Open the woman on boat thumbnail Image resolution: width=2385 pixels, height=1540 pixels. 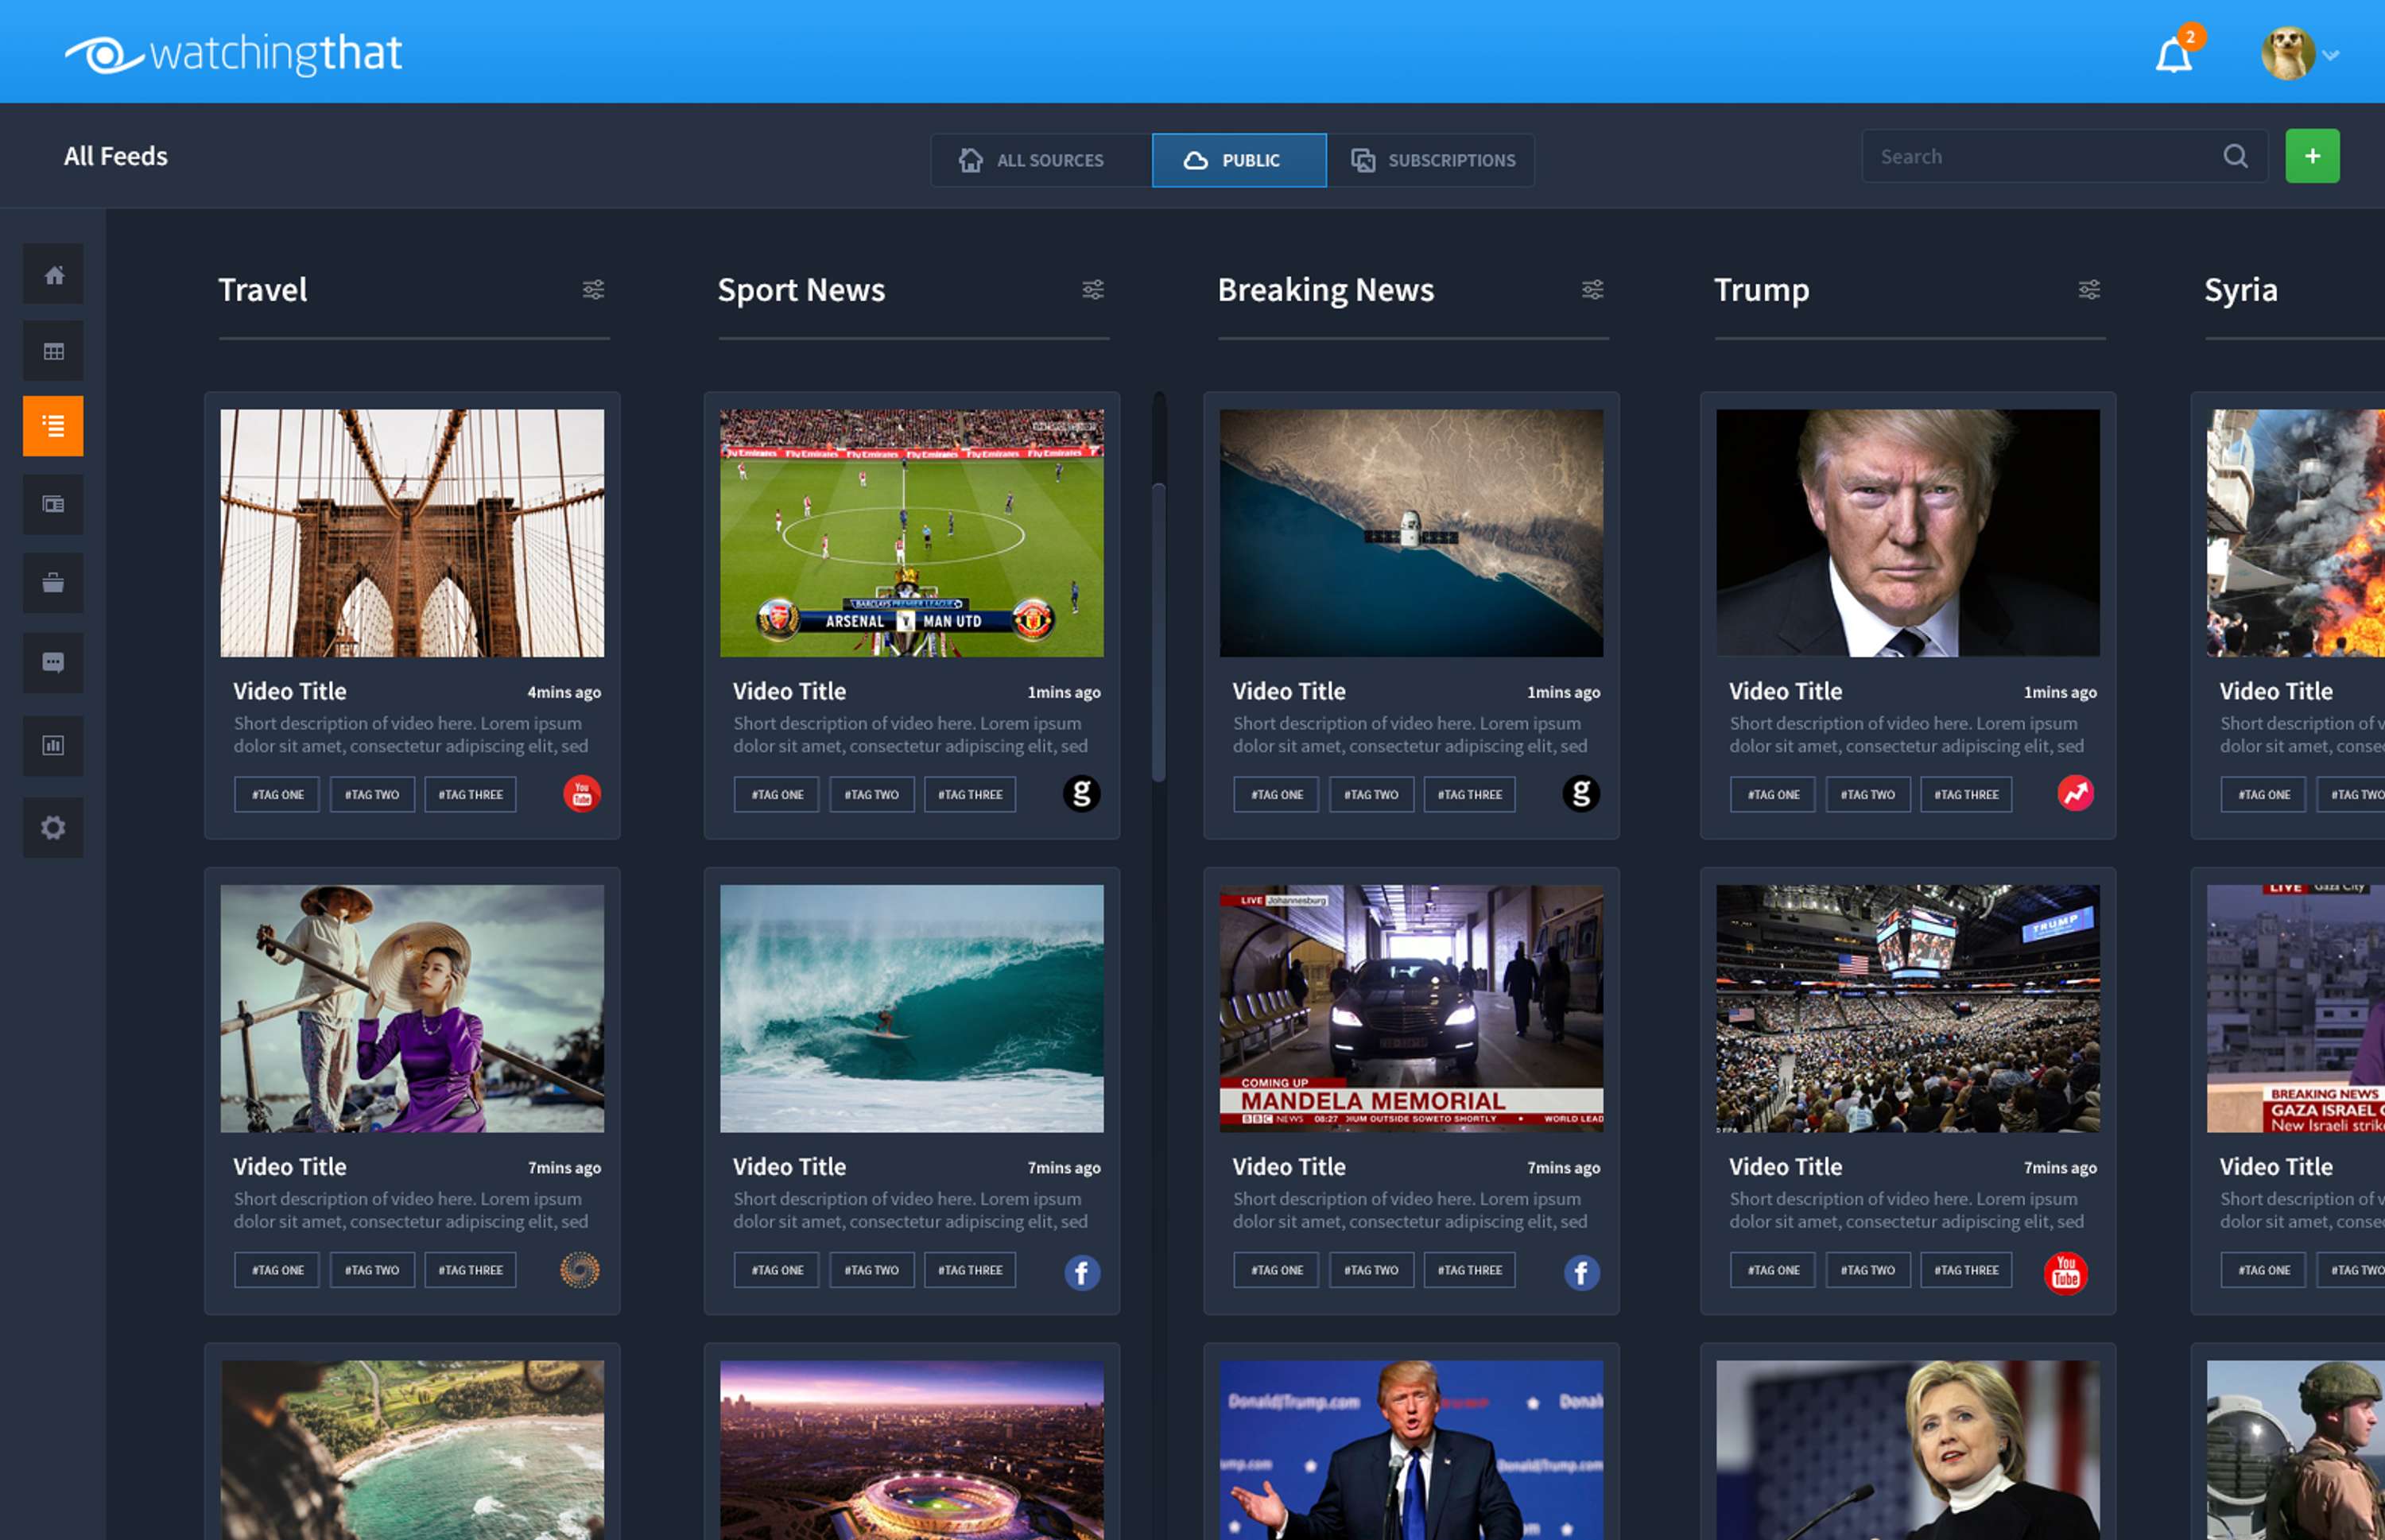(412, 1008)
